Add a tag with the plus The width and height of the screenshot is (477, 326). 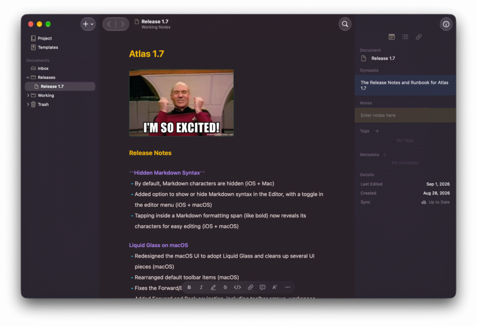pyautogui.click(x=377, y=131)
